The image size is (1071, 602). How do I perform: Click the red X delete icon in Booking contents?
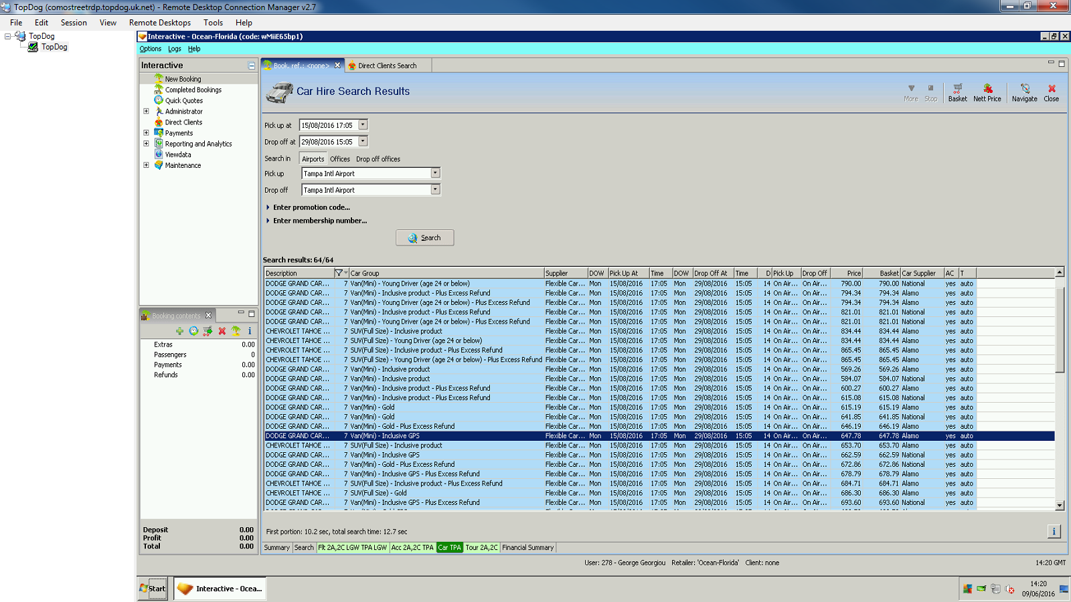[x=222, y=331]
